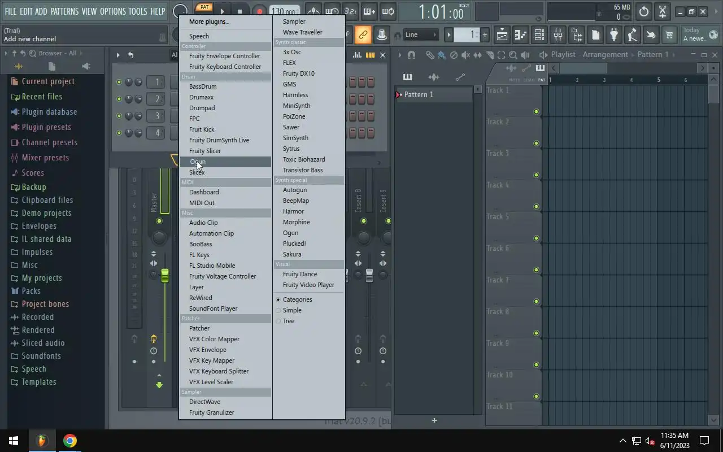Image resolution: width=723 pixels, height=452 pixels.
Task: Select the Mute tool in Playlist toolbar
Action: tap(465, 55)
